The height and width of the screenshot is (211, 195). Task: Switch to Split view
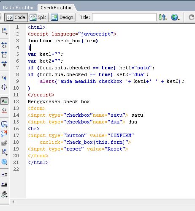[38, 17]
